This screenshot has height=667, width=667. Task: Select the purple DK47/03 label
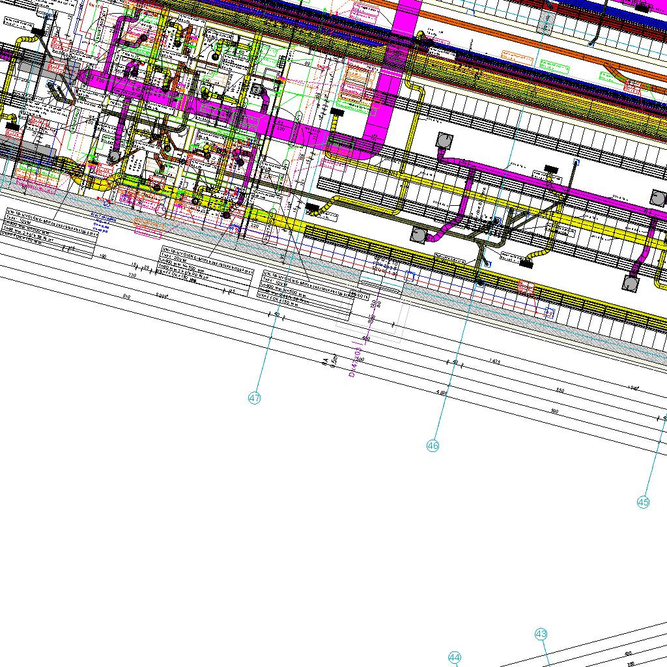coord(355,362)
